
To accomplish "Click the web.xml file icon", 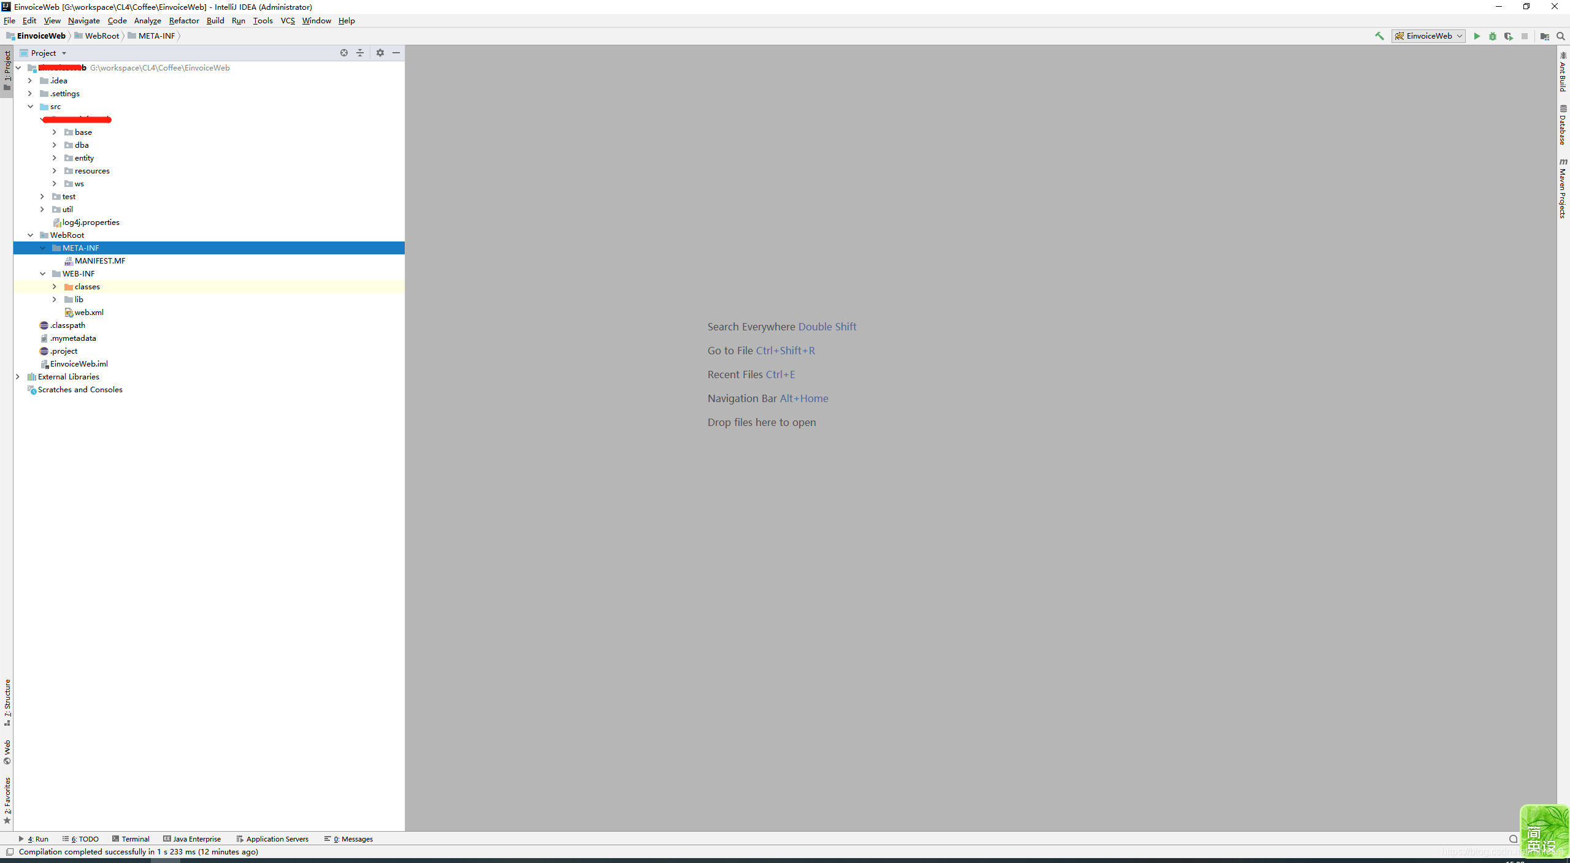I will (x=69, y=313).
